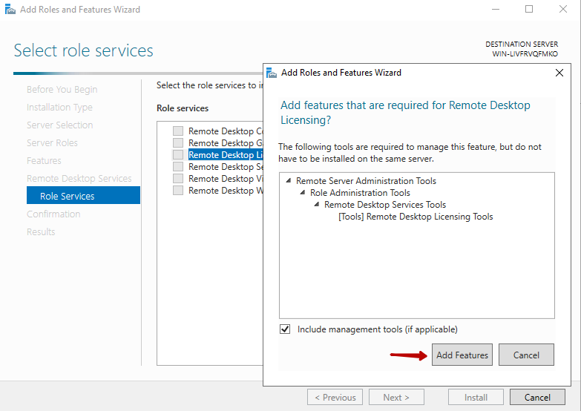Minimize the main wizard window

495,10
